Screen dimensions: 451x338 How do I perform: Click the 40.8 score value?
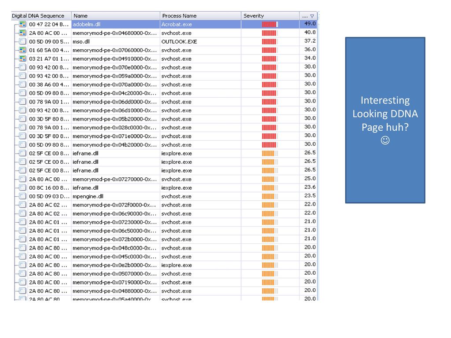pos(310,32)
